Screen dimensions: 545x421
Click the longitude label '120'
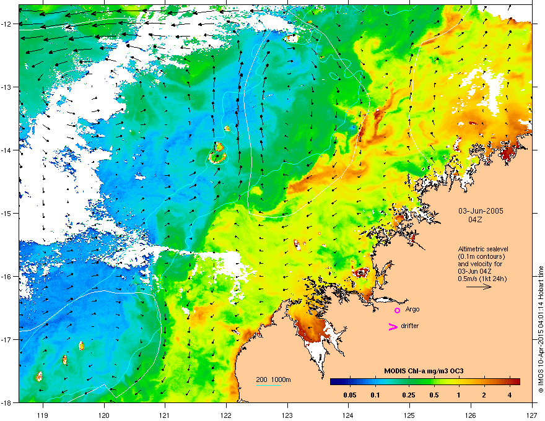104,415
